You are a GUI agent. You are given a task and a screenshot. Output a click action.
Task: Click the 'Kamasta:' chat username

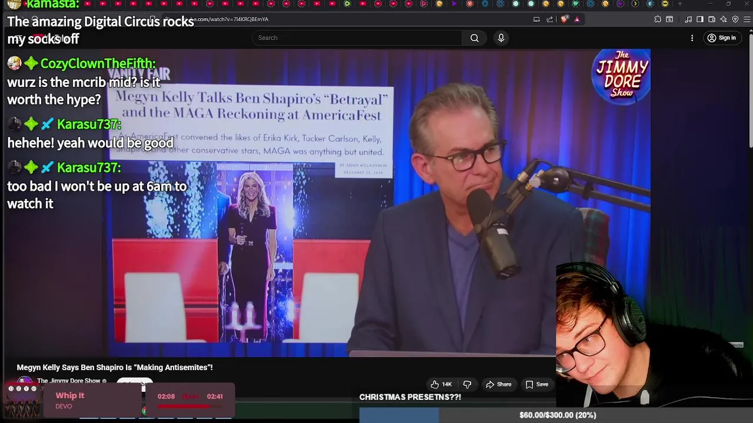point(52,4)
